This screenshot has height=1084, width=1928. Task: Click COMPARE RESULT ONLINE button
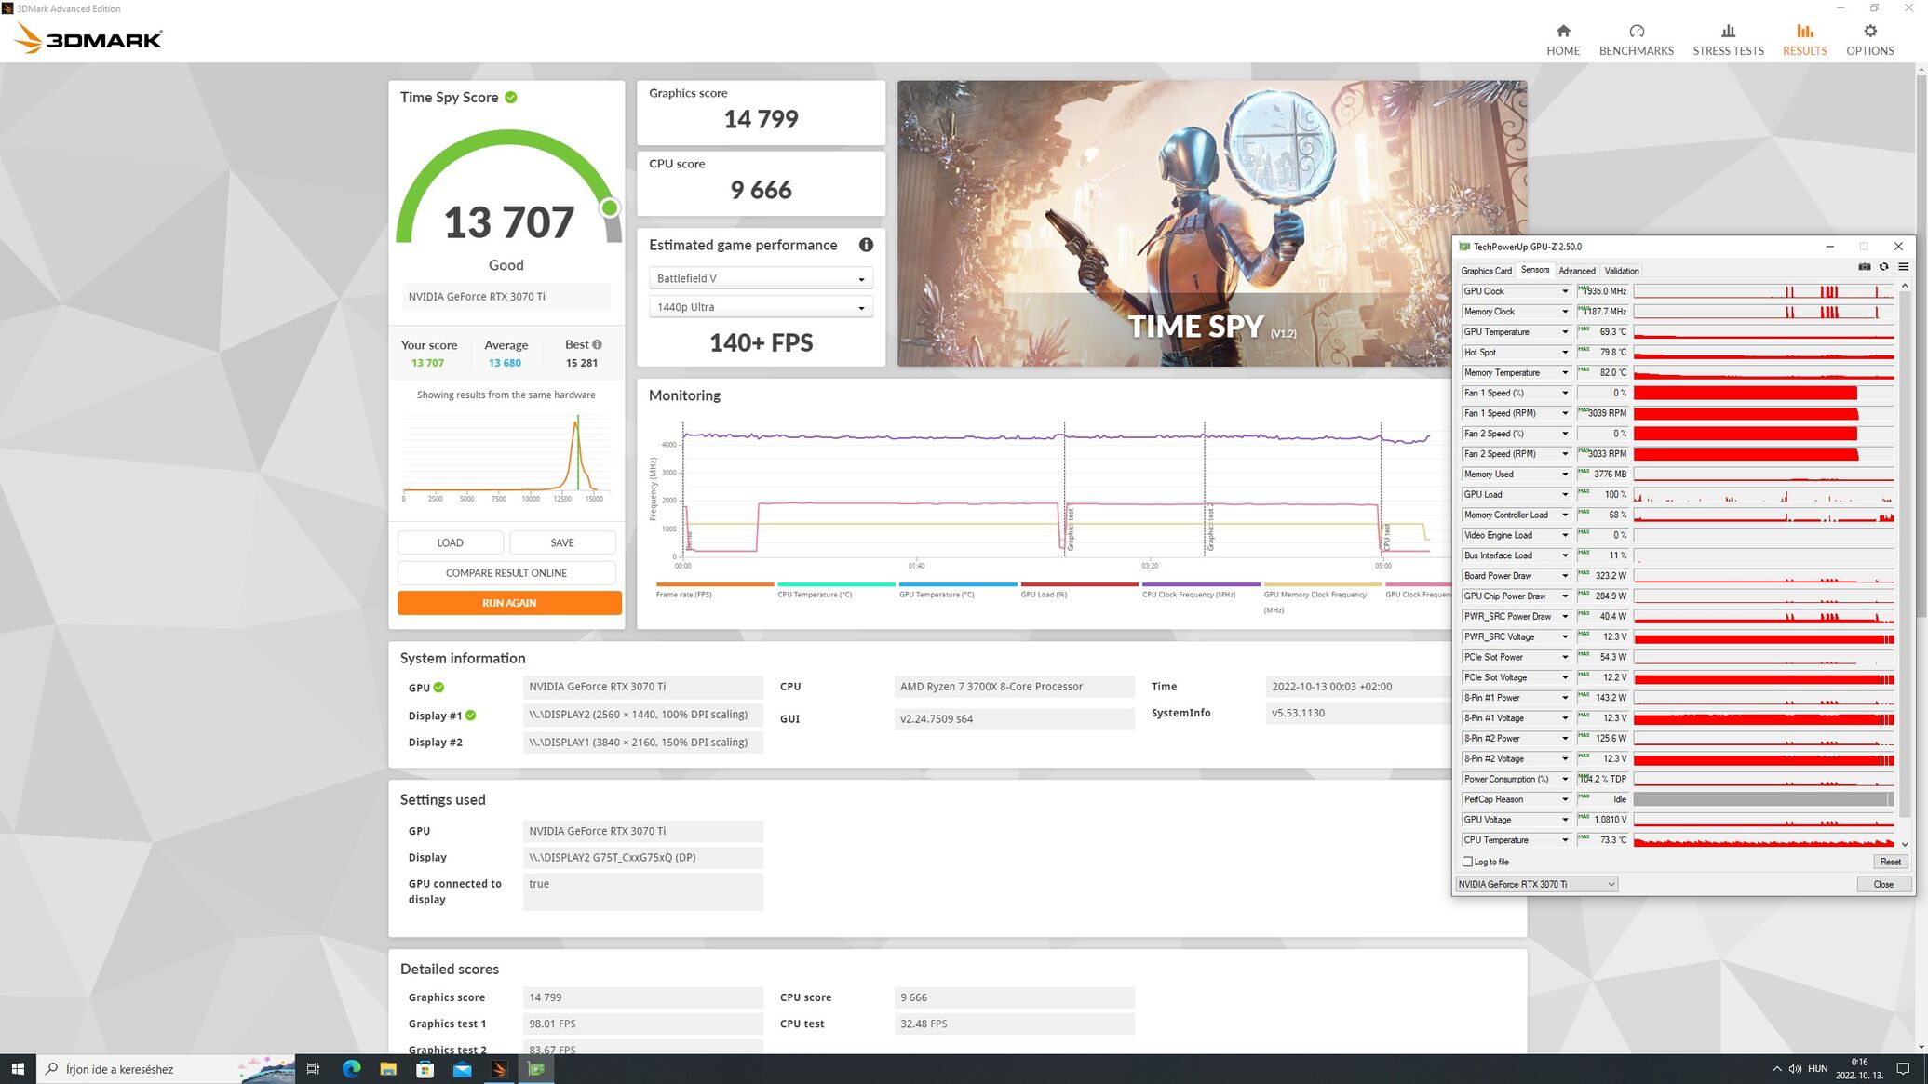[506, 573]
